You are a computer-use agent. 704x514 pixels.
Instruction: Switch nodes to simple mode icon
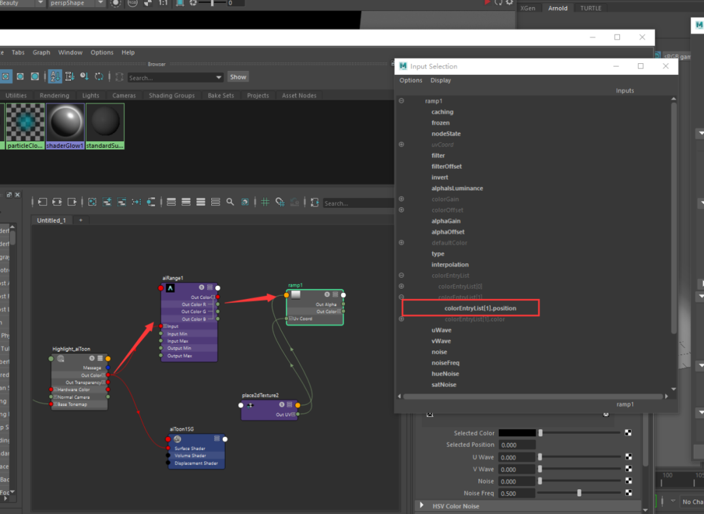(x=171, y=203)
